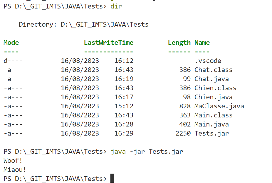Click the Name column header
The image size is (272, 183).
point(202,43)
